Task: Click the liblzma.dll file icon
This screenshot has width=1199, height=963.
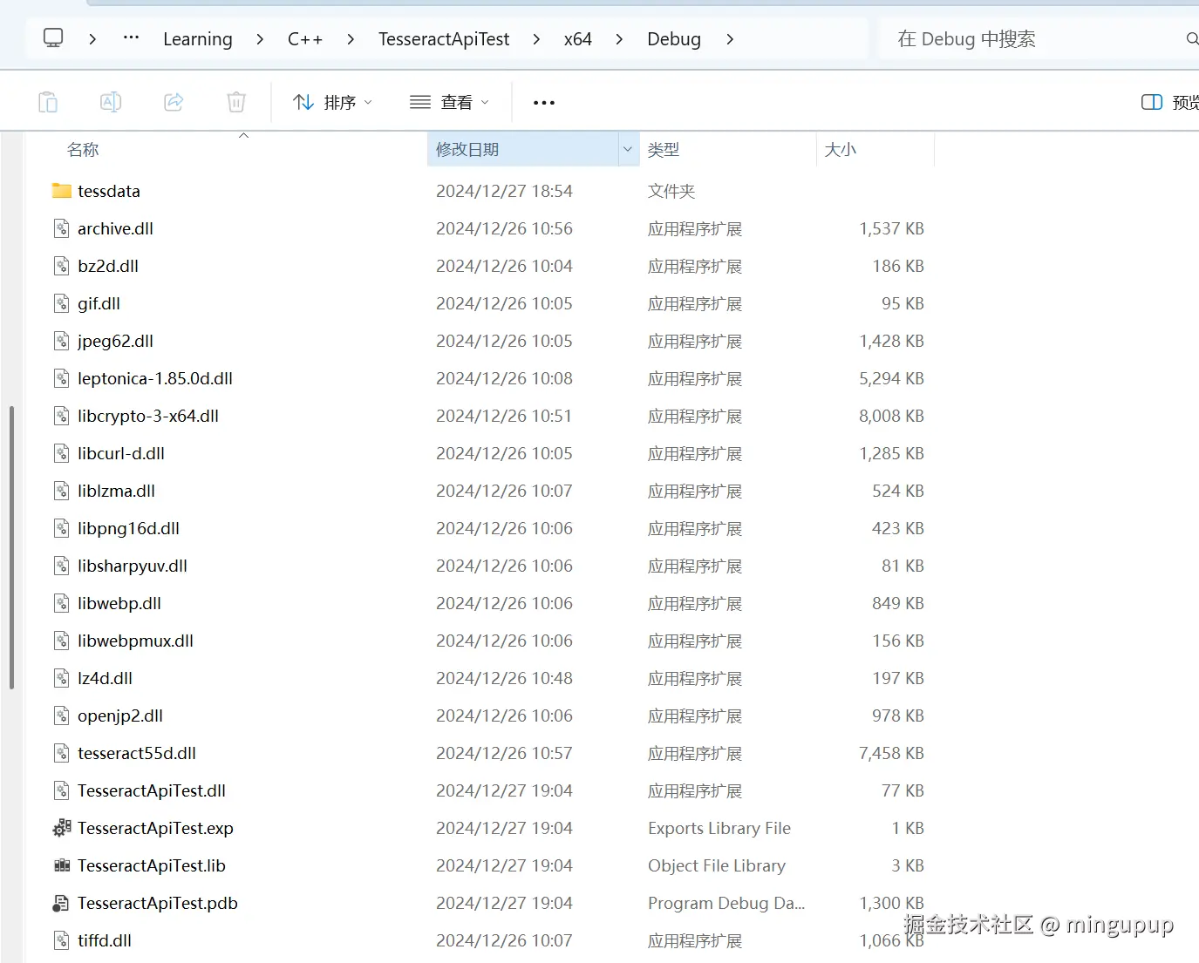Action: [61, 491]
